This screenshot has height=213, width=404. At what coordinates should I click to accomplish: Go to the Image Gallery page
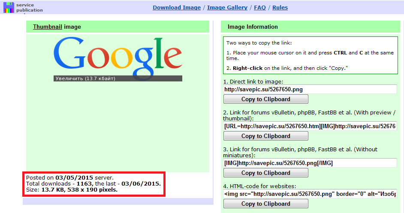point(227,7)
